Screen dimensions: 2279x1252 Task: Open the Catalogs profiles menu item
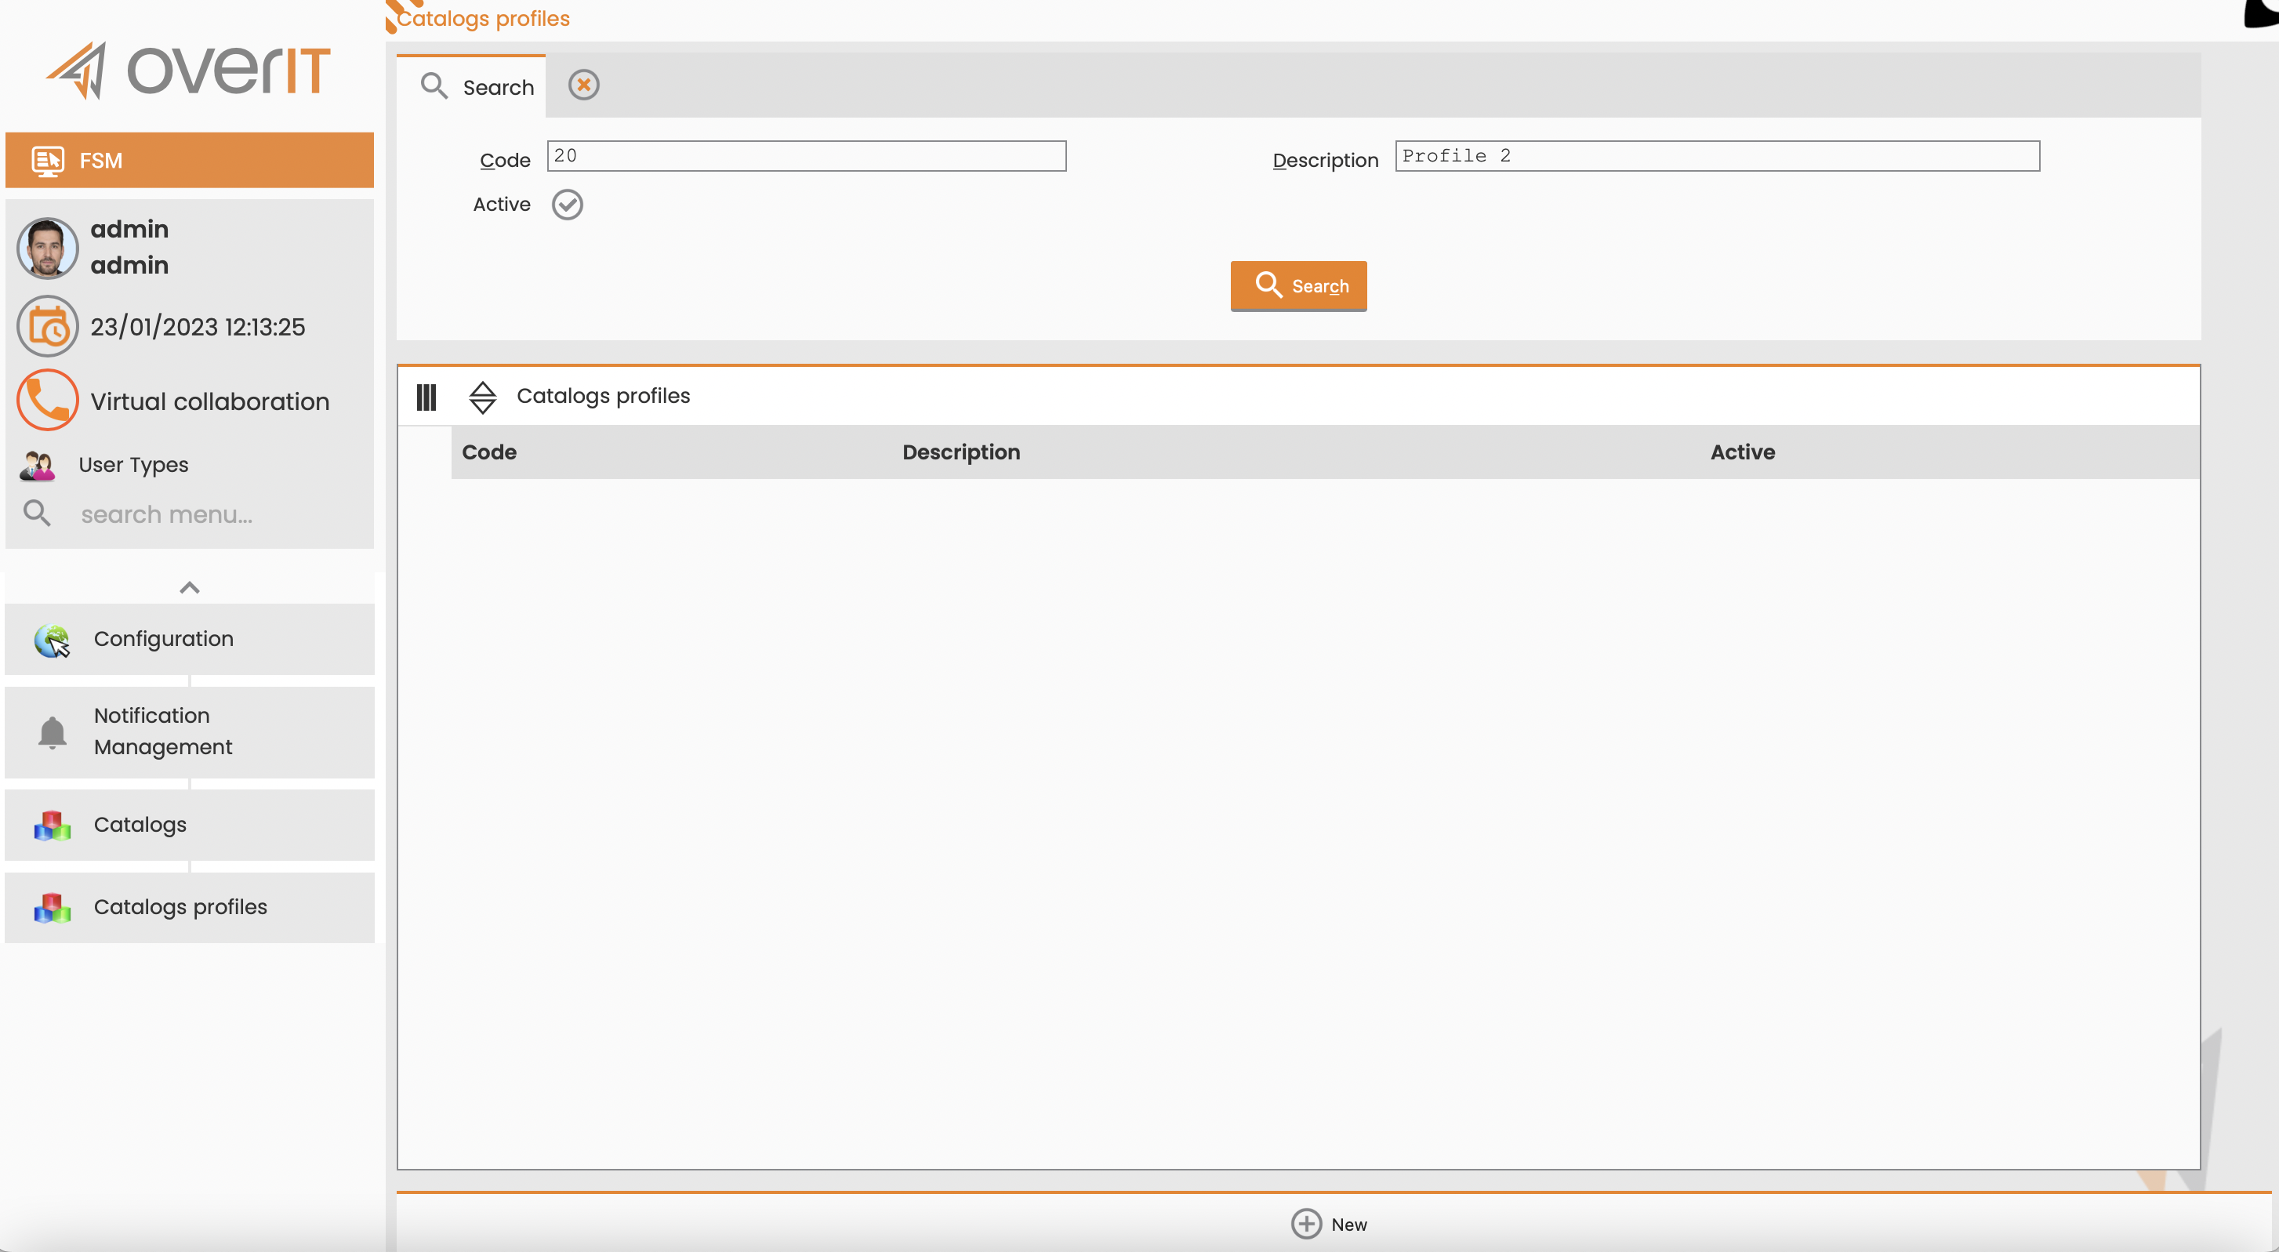(x=189, y=908)
